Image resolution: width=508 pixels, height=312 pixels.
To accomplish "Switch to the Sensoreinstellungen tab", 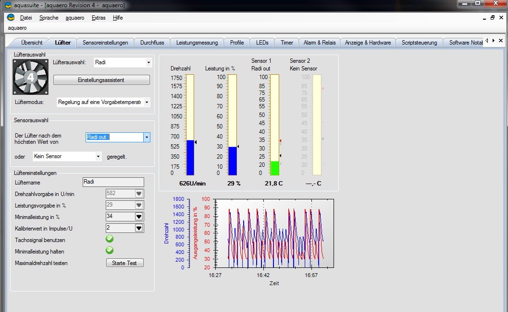I will point(105,43).
